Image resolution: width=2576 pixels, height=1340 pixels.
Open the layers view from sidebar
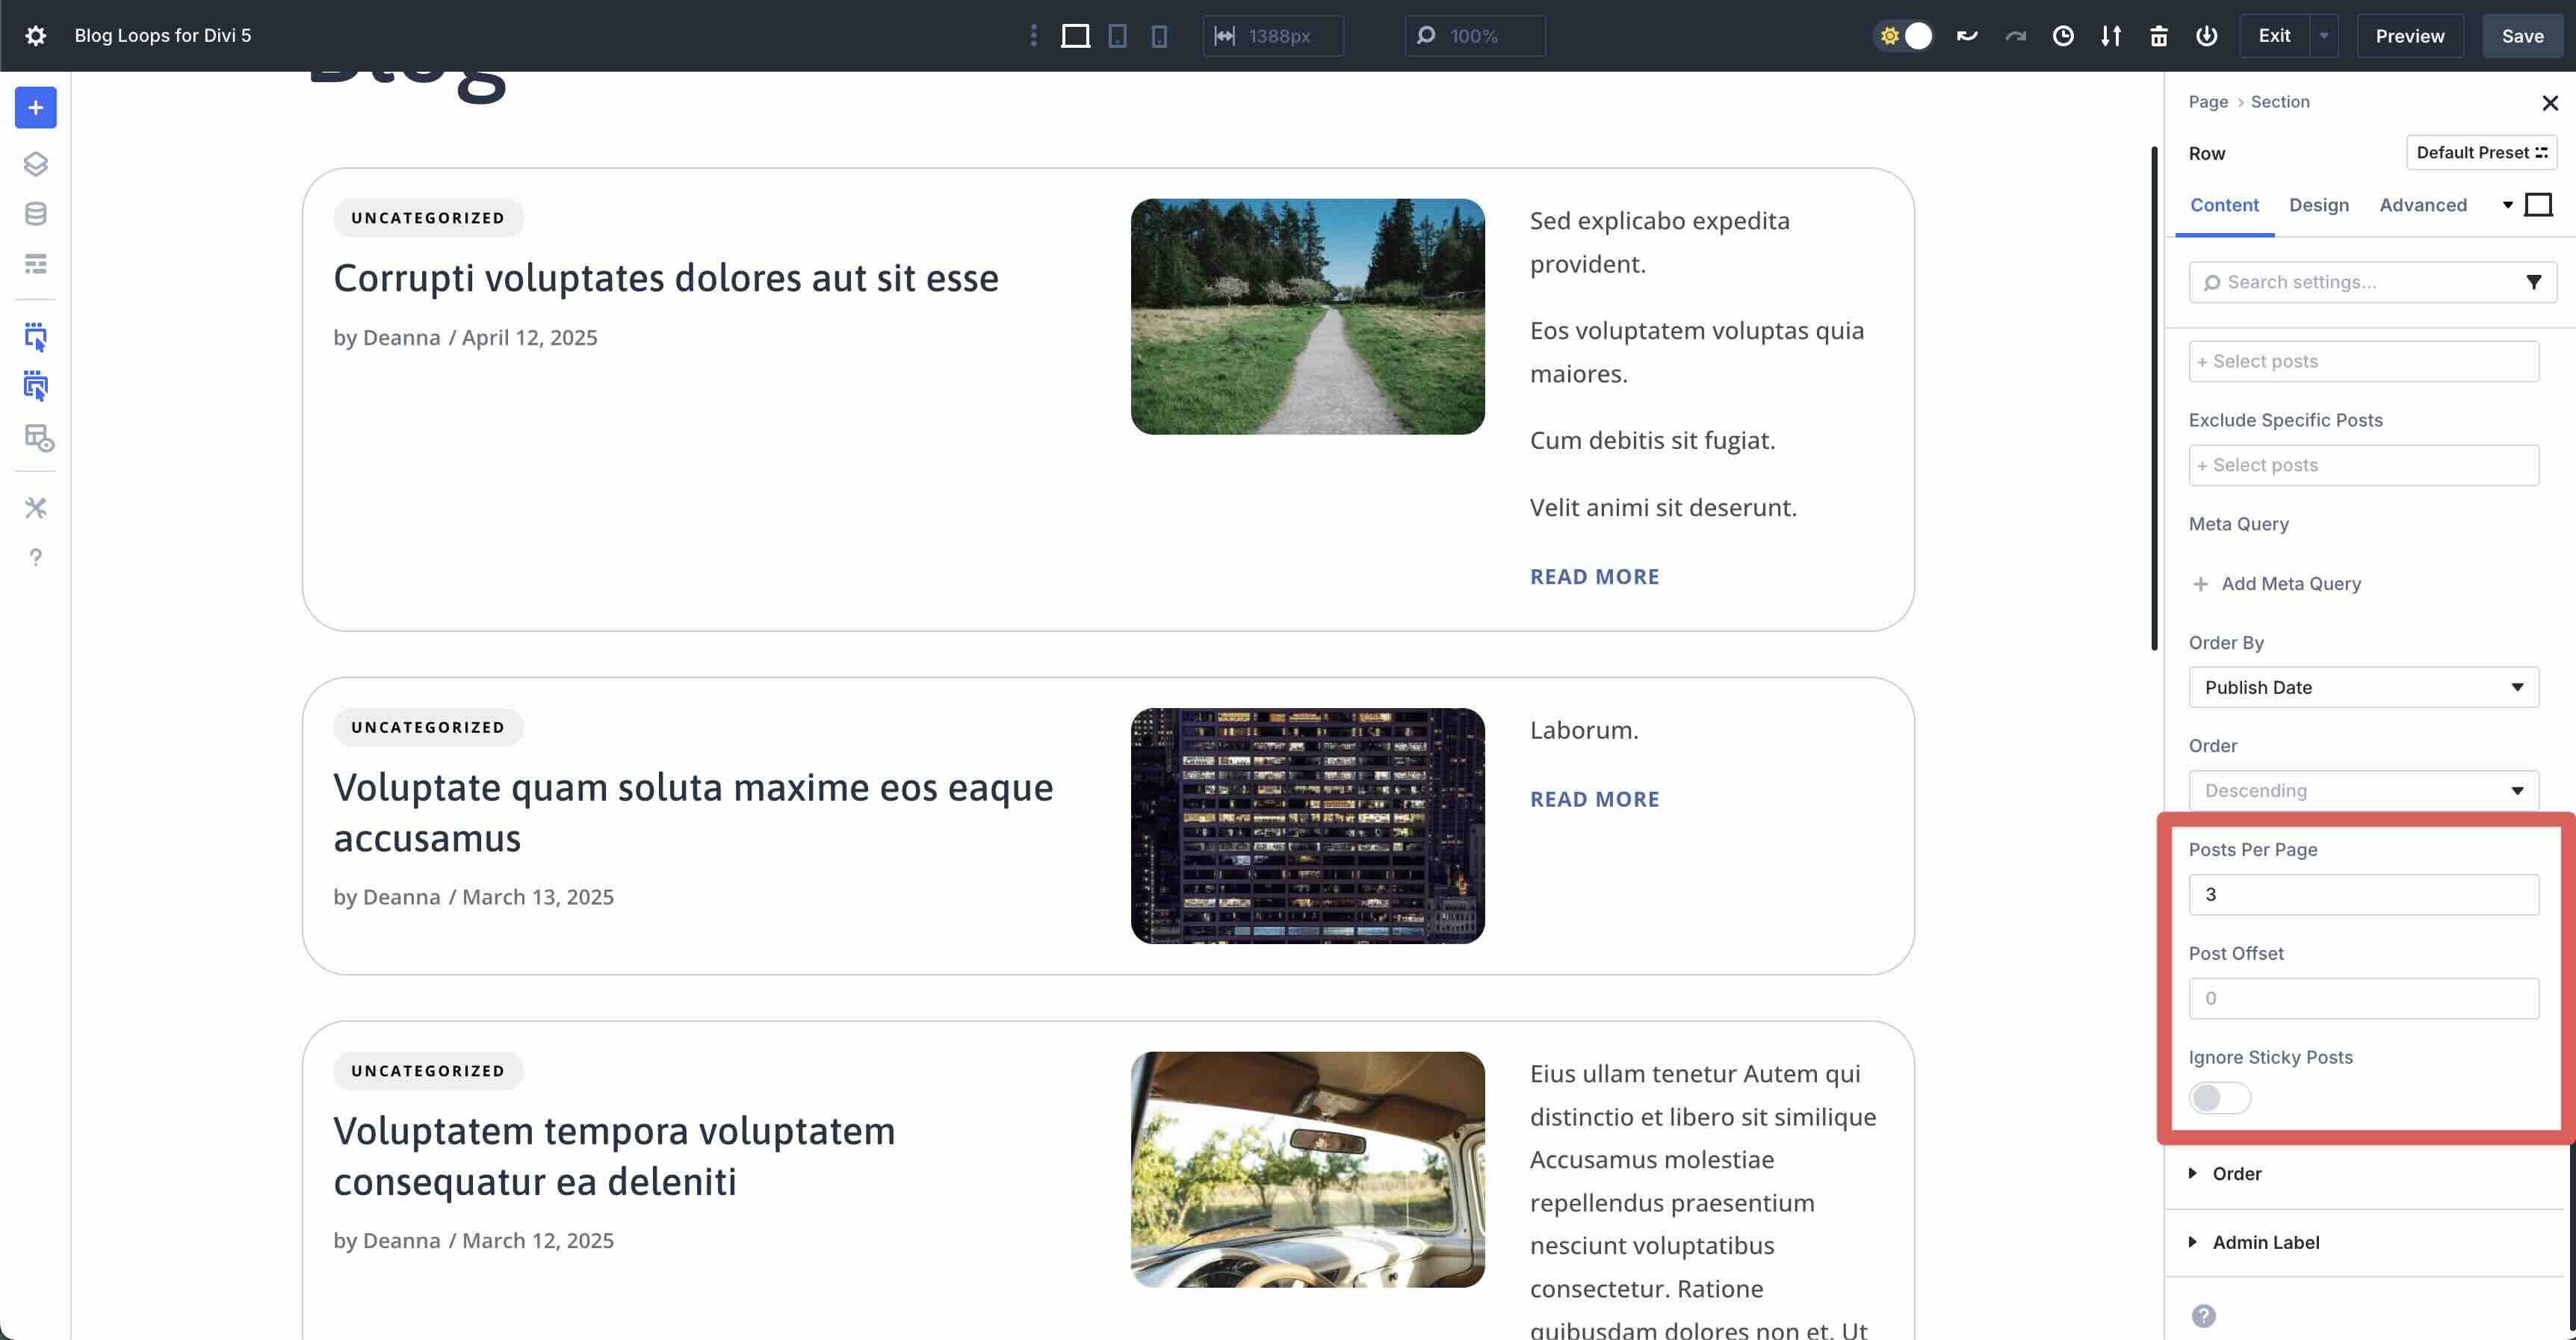(x=35, y=164)
